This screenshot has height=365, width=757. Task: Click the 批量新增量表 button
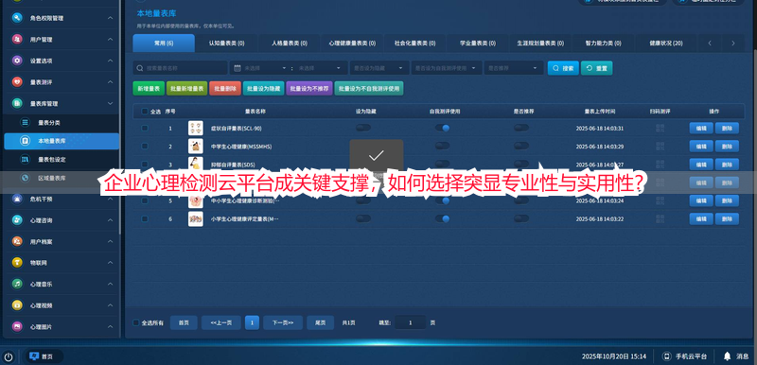(x=186, y=88)
